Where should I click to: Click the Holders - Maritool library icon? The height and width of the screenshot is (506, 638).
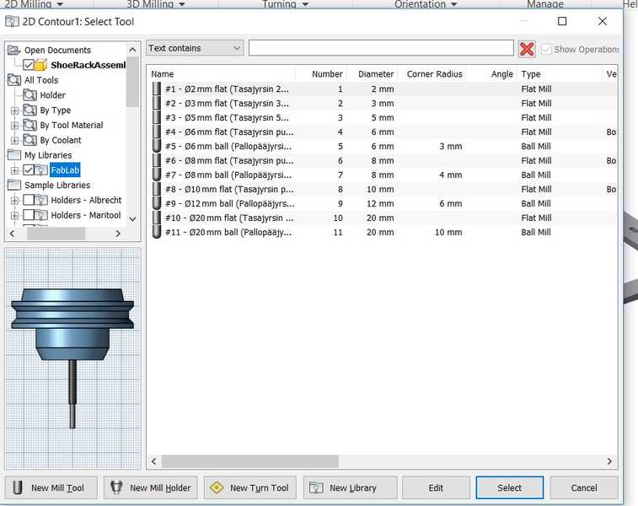tap(41, 215)
